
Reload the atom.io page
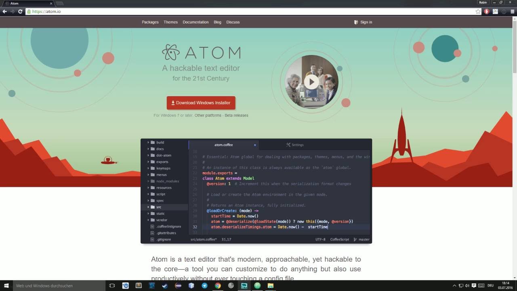(x=20, y=12)
